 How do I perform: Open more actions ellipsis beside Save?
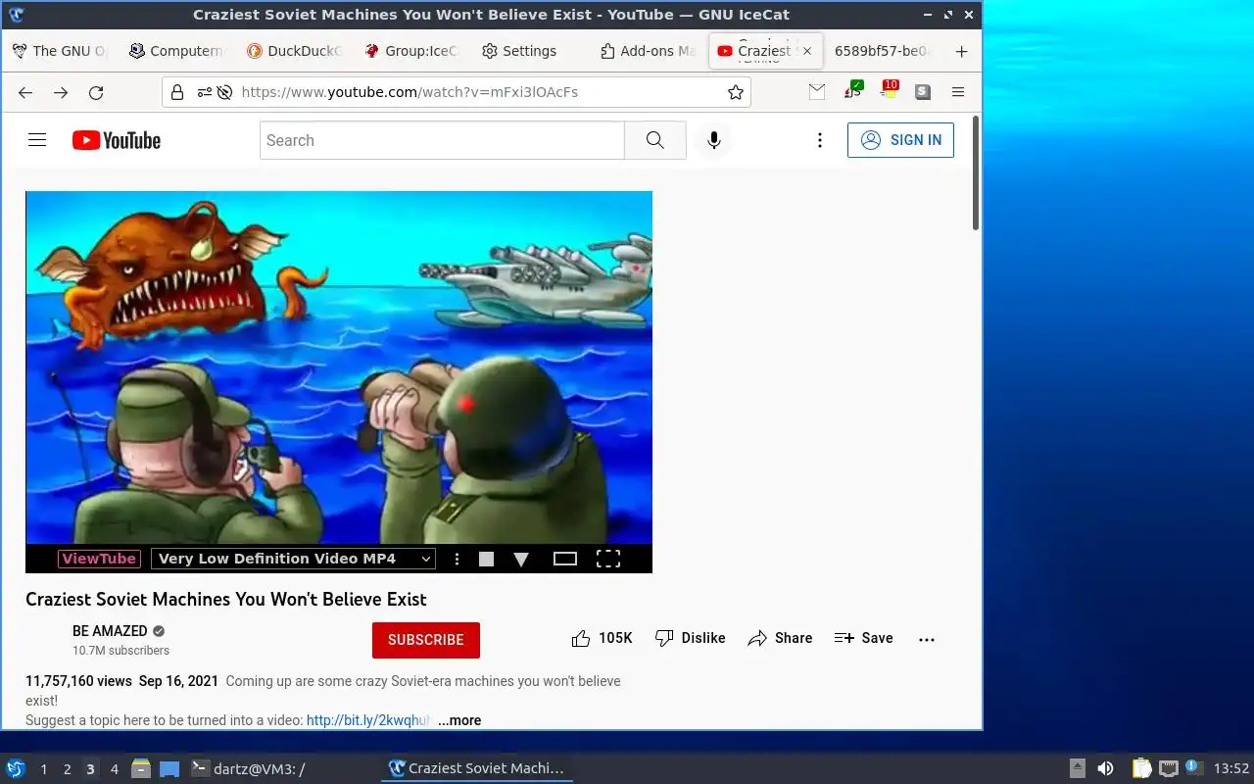point(927,639)
